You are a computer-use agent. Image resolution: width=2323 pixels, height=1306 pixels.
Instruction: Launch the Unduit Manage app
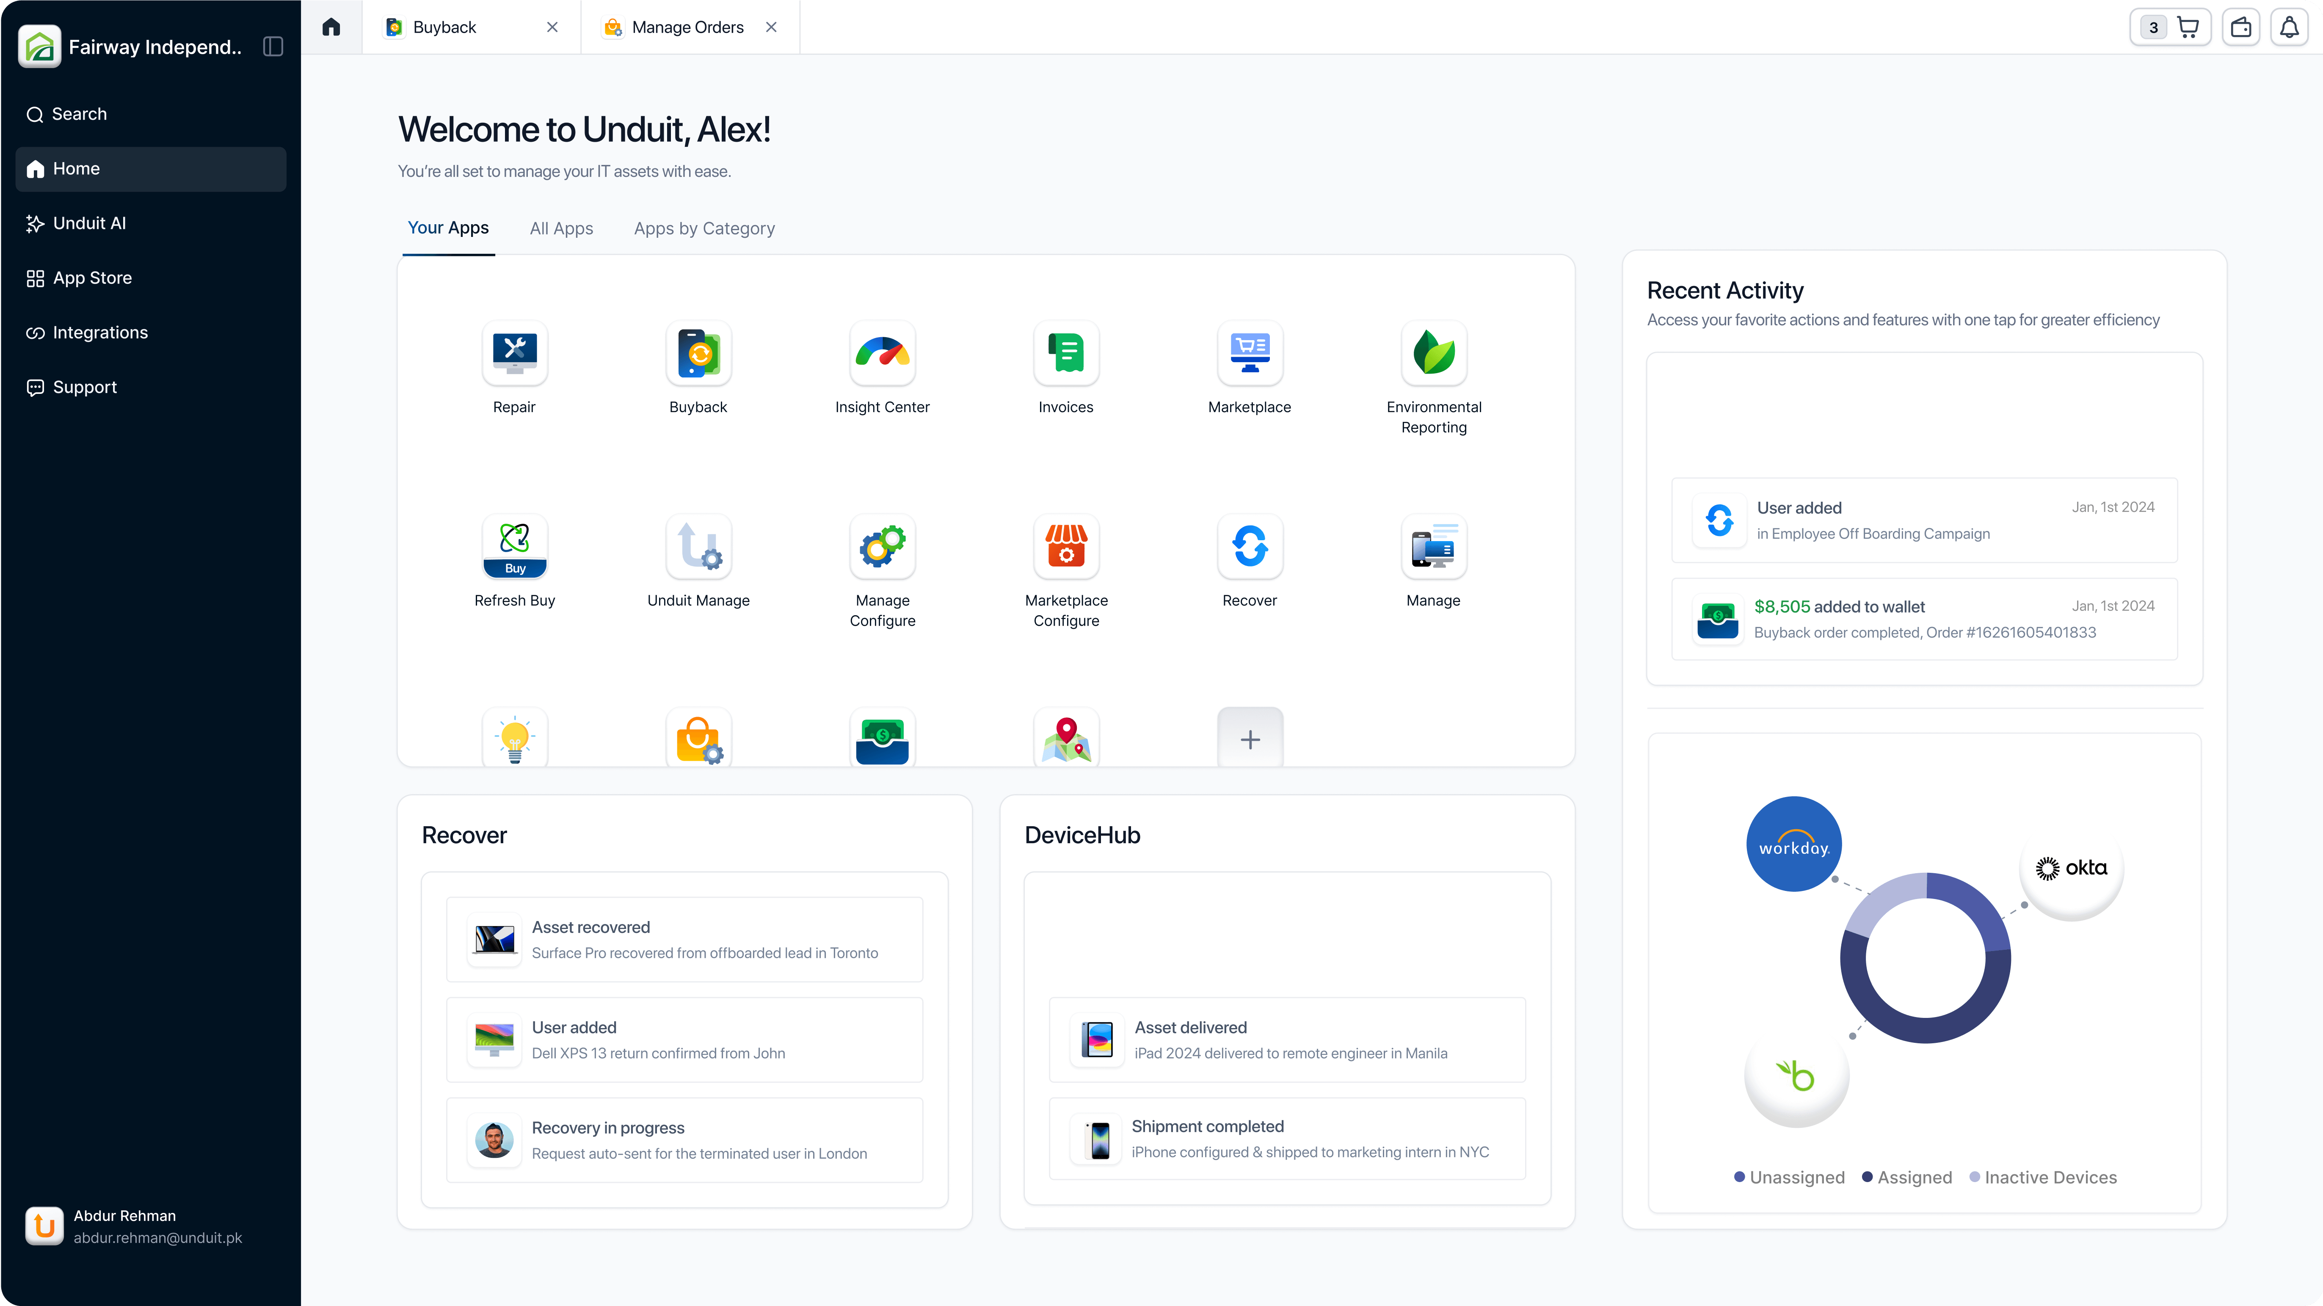pyautogui.click(x=698, y=546)
